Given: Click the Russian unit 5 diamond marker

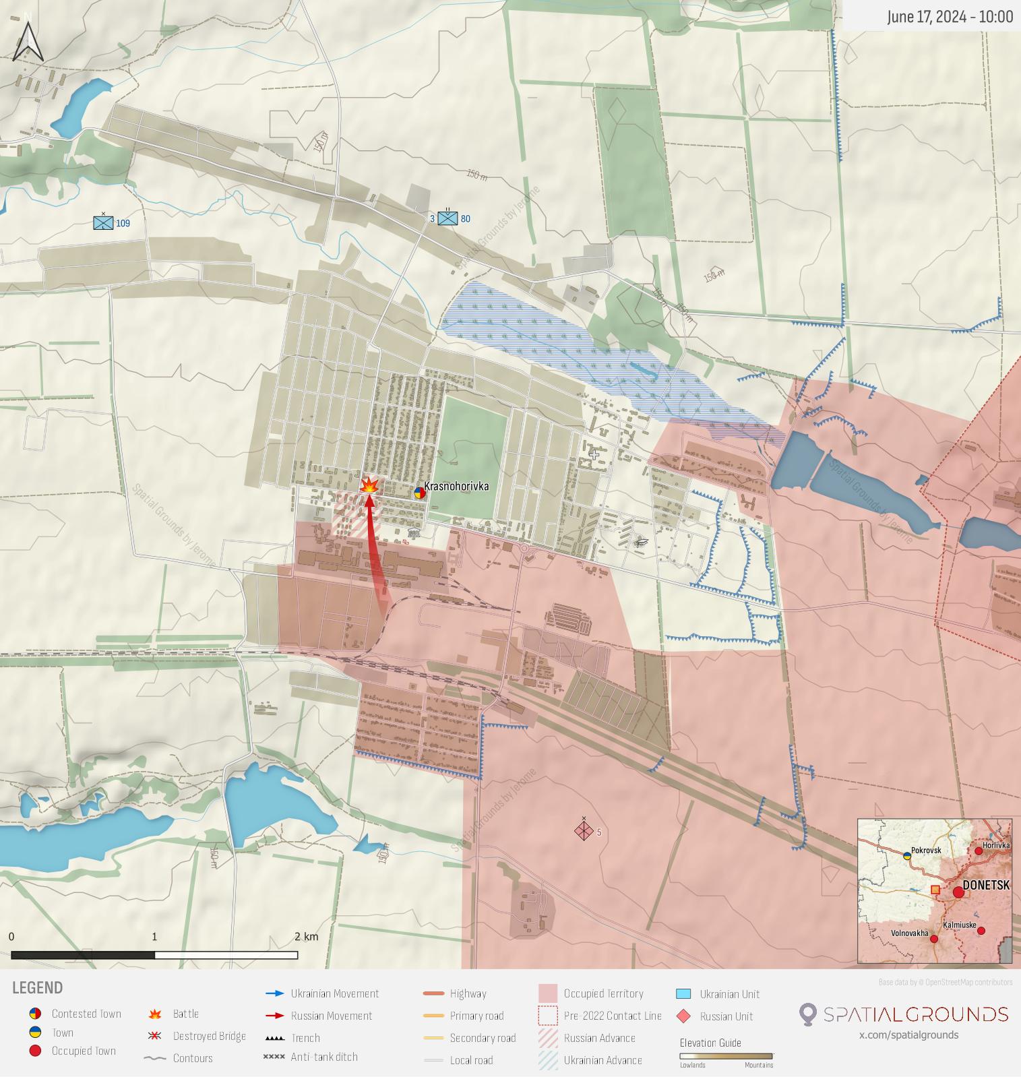Looking at the screenshot, I should [584, 831].
